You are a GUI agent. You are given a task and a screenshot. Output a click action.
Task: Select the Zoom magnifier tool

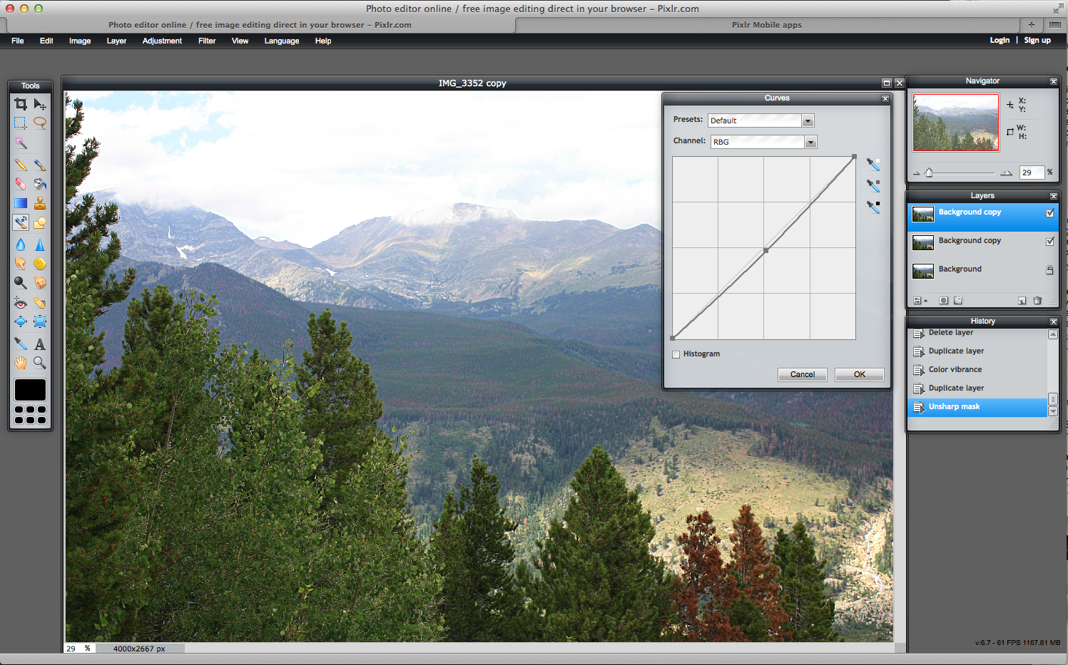pos(40,363)
